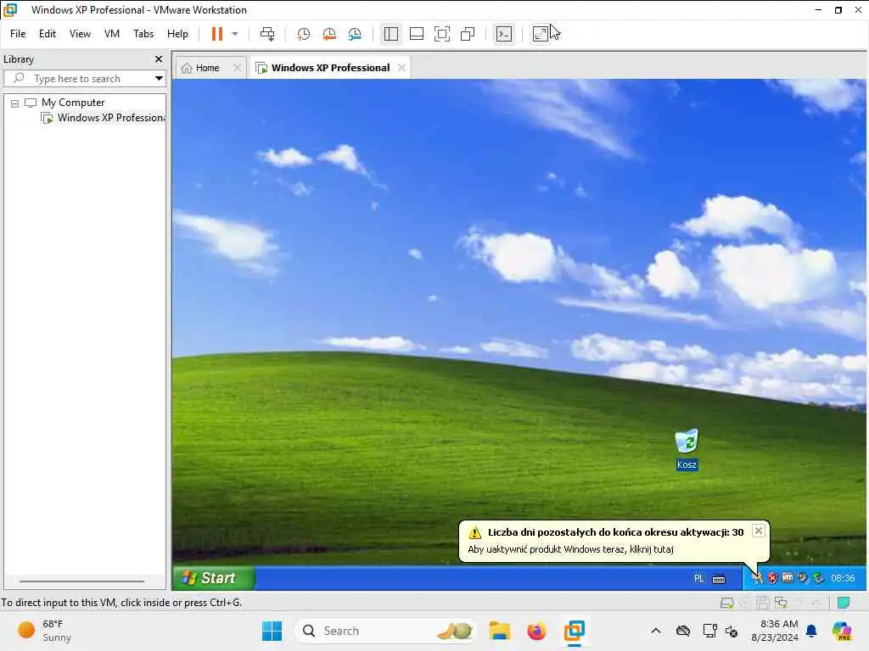Close the Library panel
The width and height of the screenshot is (869, 651).
pos(159,58)
